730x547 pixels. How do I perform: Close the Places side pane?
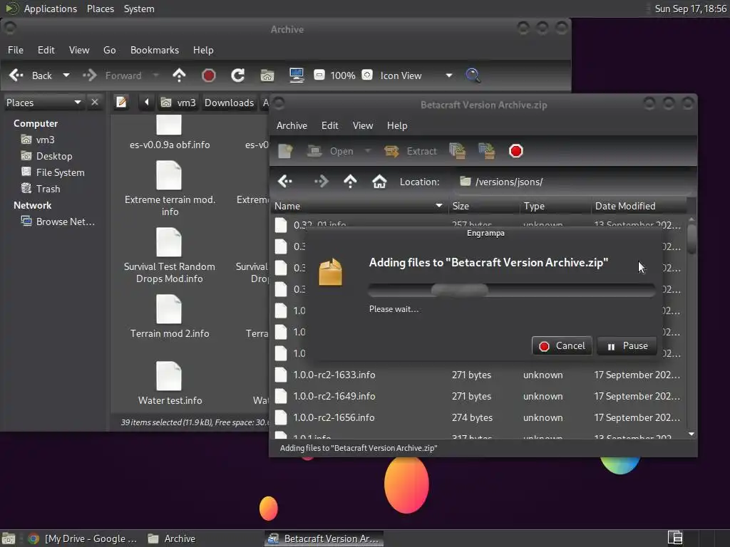click(x=95, y=103)
